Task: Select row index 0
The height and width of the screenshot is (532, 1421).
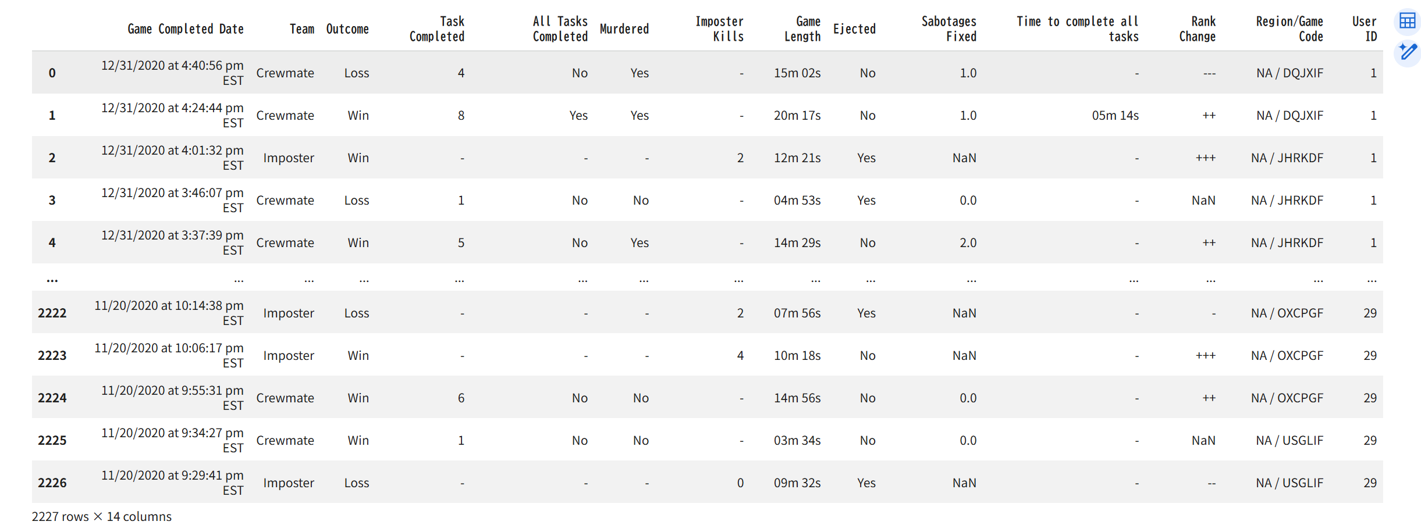Action: (52, 73)
